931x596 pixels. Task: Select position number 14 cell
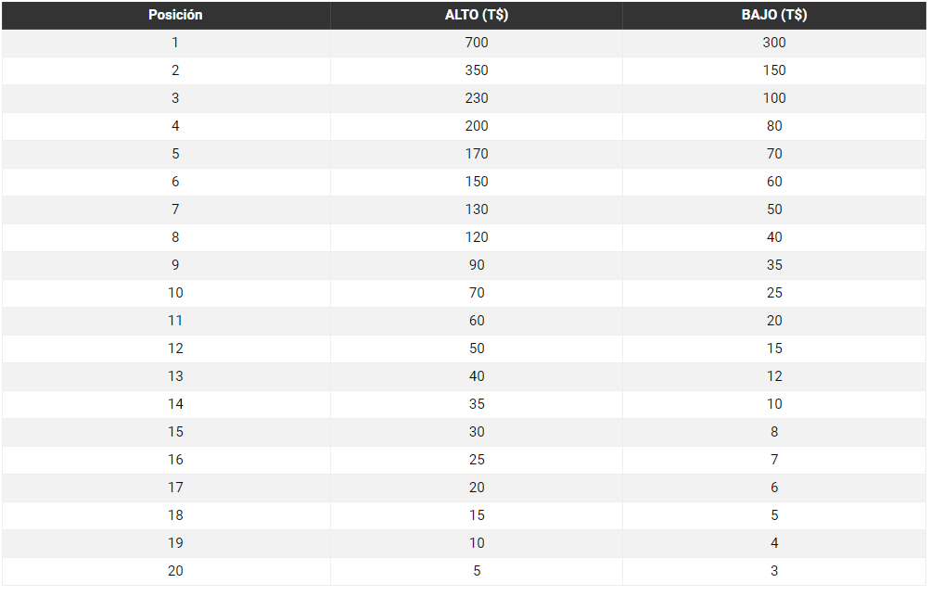click(x=175, y=404)
